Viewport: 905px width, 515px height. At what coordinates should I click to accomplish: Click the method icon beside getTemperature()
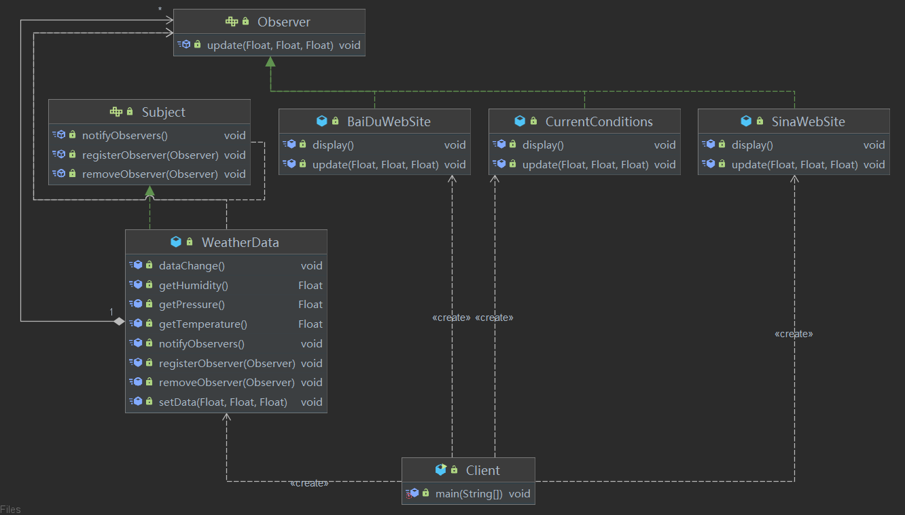pyautogui.click(x=136, y=324)
